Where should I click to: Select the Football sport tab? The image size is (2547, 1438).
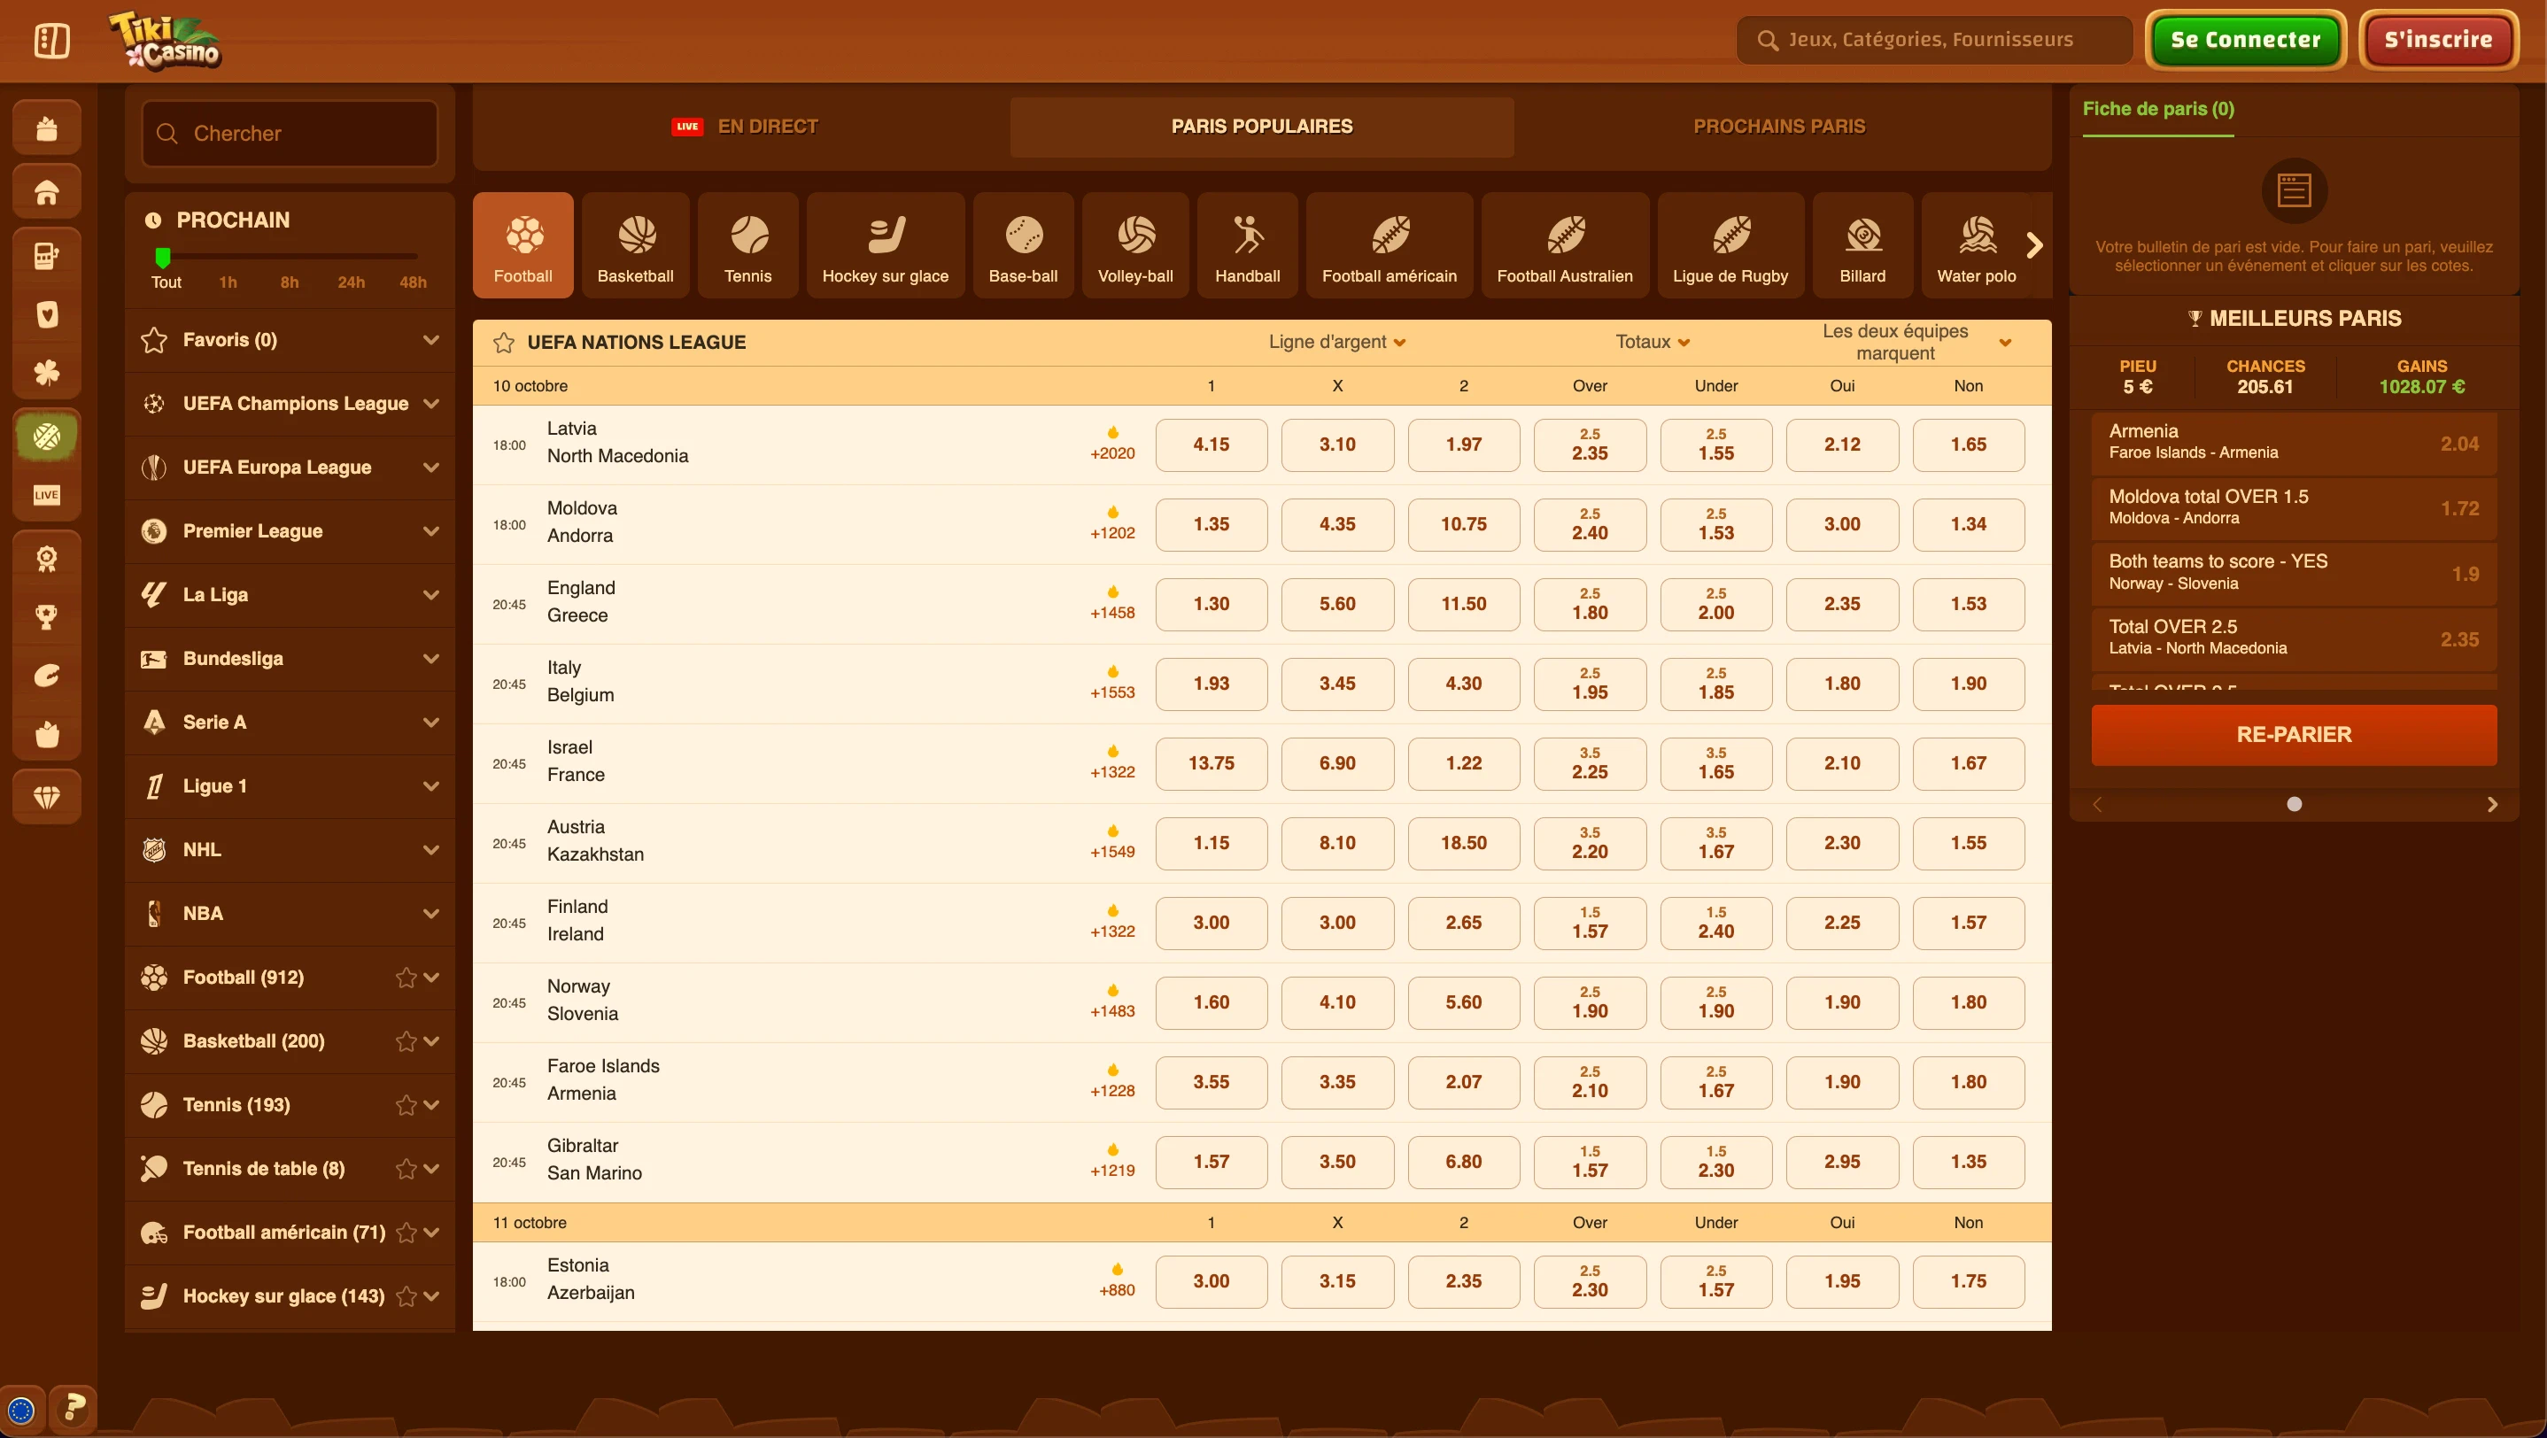pyautogui.click(x=523, y=245)
